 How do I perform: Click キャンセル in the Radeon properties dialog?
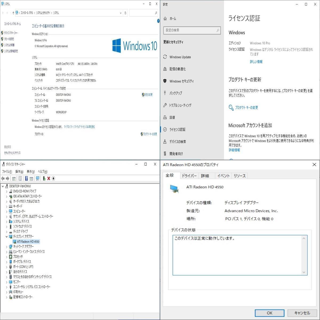click(x=302, y=313)
